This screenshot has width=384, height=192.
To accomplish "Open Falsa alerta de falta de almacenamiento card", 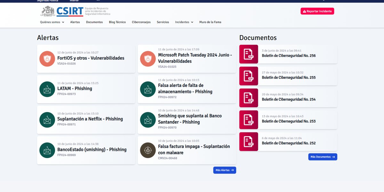I will pyautogui.click(x=185, y=88).
